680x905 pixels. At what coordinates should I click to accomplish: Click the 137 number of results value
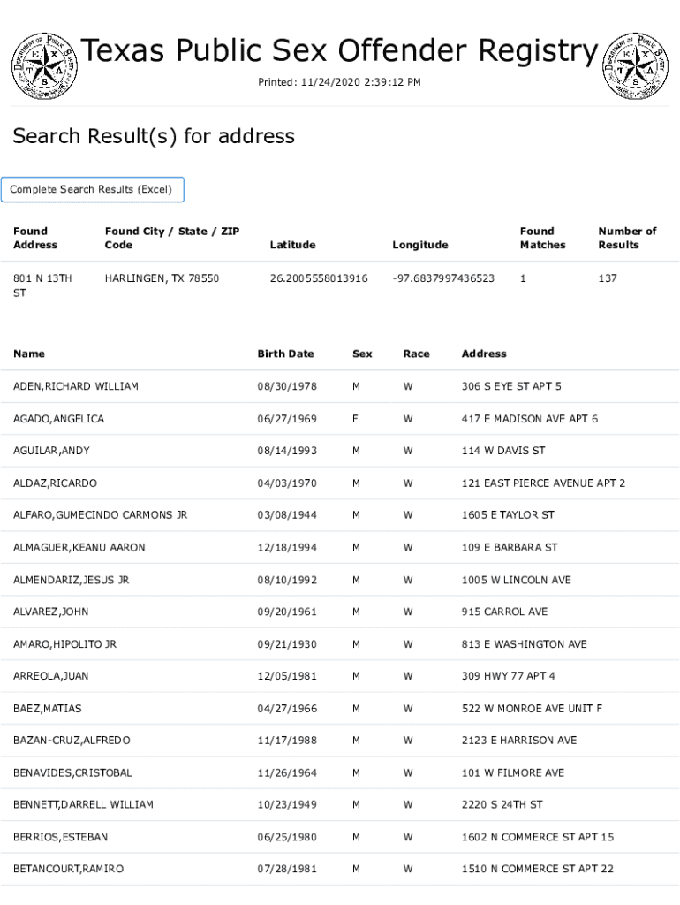[x=608, y=278]
